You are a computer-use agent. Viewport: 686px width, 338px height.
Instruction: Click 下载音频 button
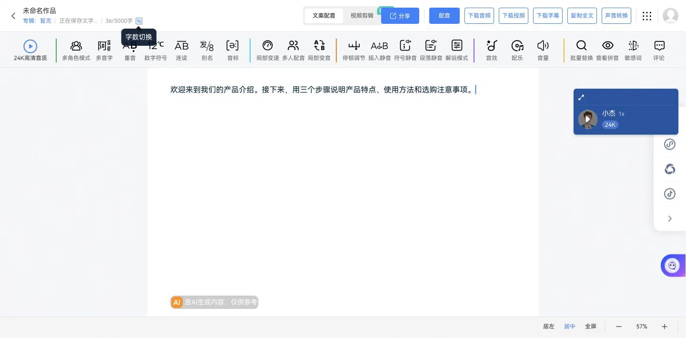(479, 16)
